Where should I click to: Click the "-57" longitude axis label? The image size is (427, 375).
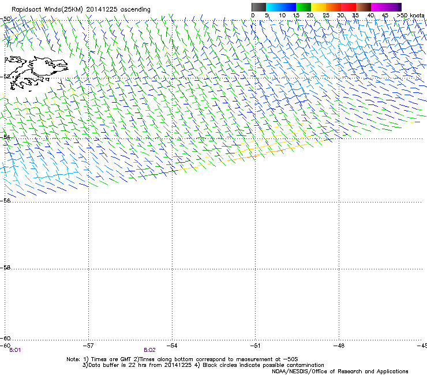(88, 346)
